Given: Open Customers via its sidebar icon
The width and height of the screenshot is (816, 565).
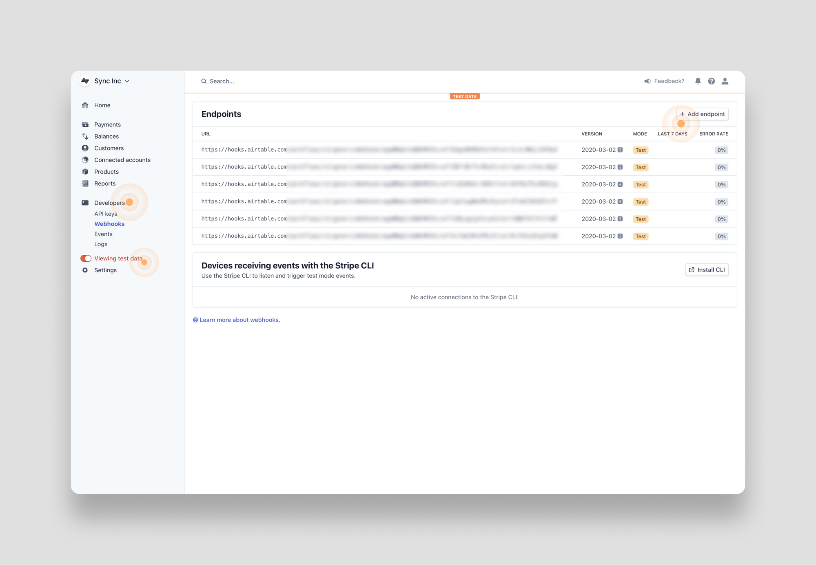Looking at the screenshot, I should click(x=85, y=148).
